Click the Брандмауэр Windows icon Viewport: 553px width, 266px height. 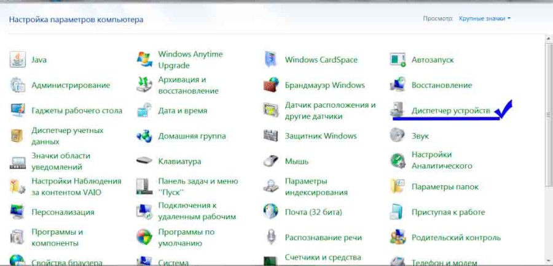(x=271, y=85)
